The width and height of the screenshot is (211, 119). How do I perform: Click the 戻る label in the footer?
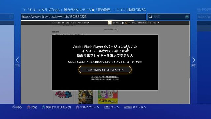19,107
